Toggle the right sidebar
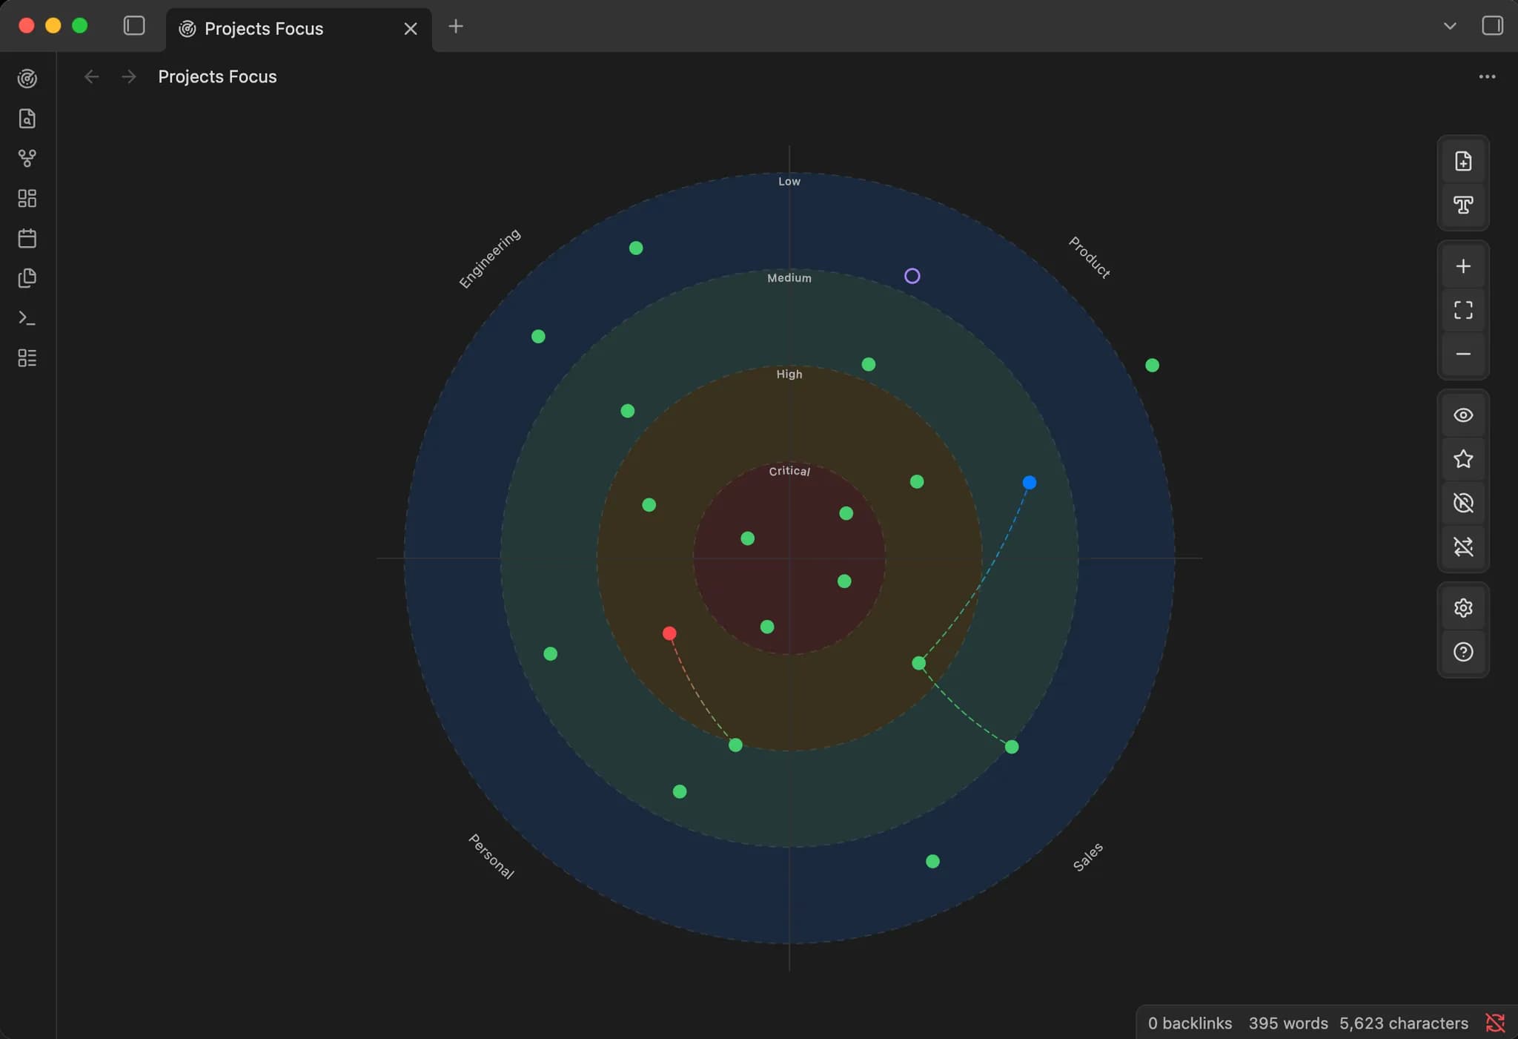 coord(1492,26)
